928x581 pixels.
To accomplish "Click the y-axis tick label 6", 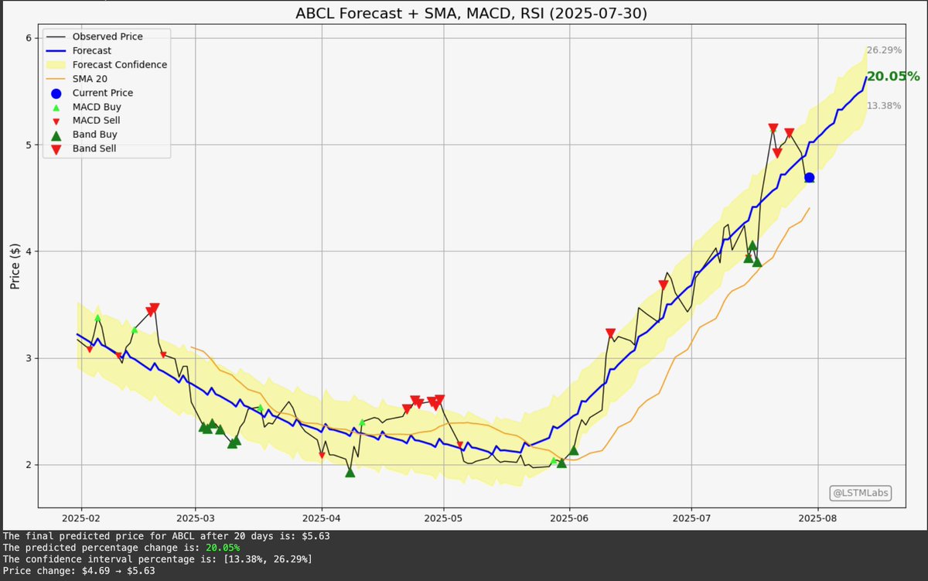I will (28, 38).
